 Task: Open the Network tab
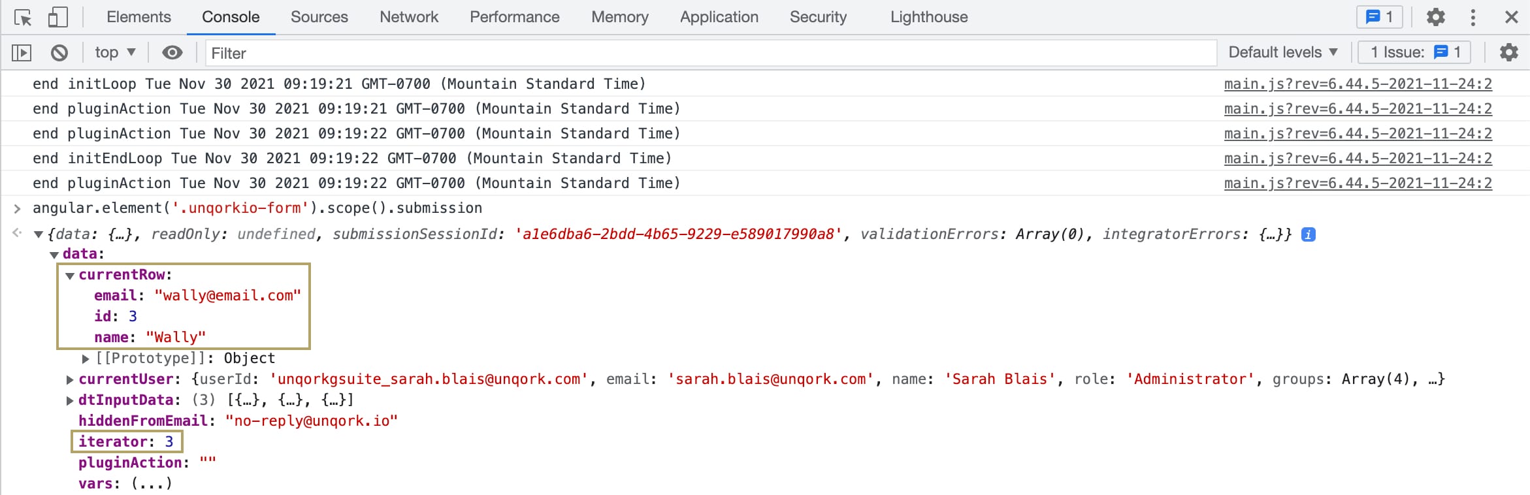click(409, 17)
